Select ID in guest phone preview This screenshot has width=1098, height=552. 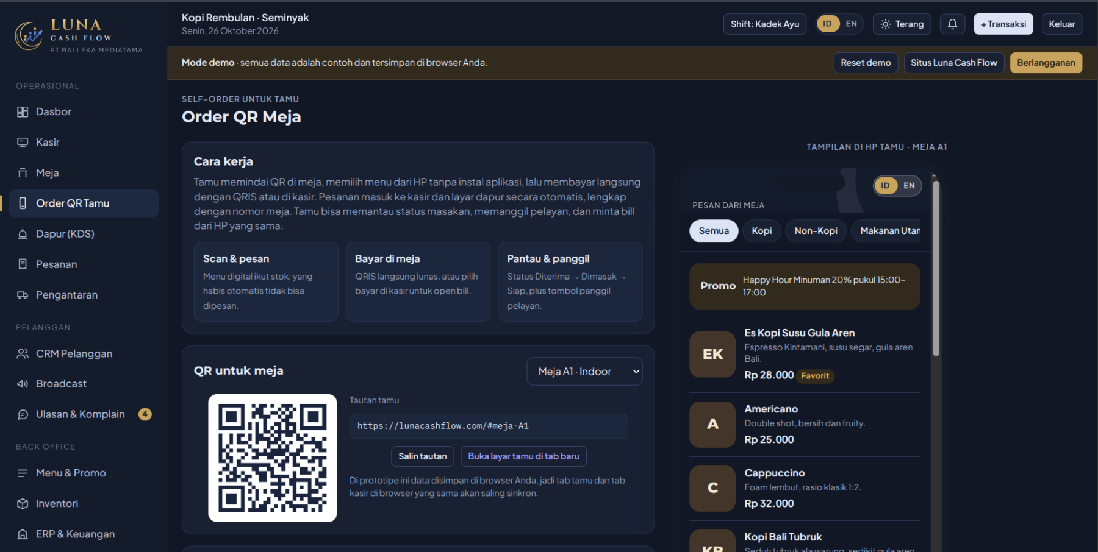pyautogui.click(x=885, y=185)
